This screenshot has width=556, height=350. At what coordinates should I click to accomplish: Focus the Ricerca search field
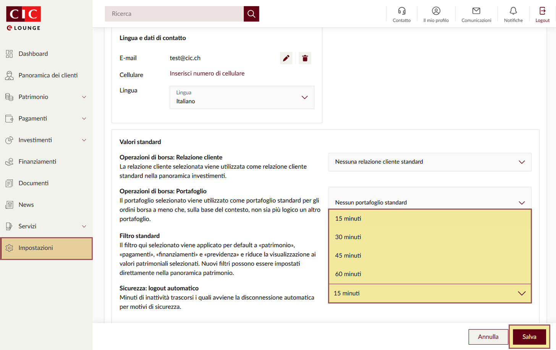point(174,14)
